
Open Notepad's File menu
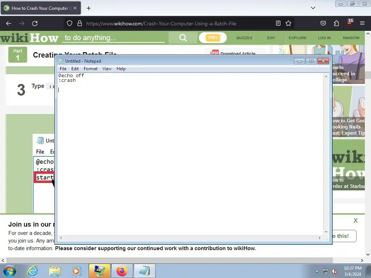pos(63,69)
